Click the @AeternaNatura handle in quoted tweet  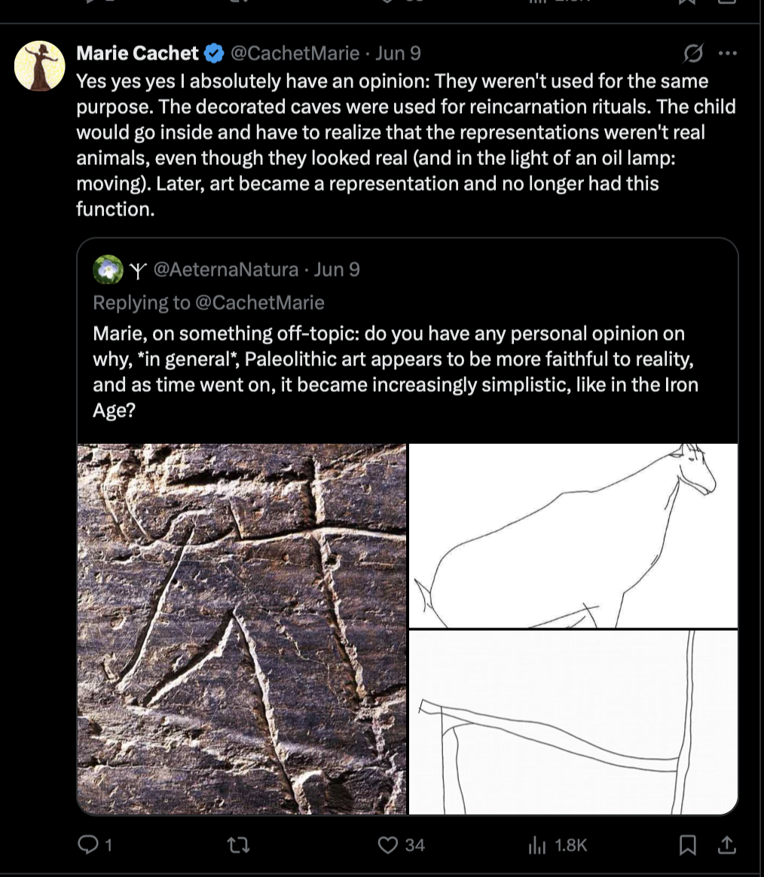point(225,270)
